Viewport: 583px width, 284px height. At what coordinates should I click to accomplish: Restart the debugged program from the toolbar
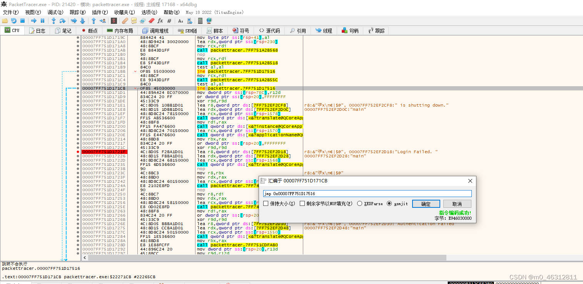(14, 21)
